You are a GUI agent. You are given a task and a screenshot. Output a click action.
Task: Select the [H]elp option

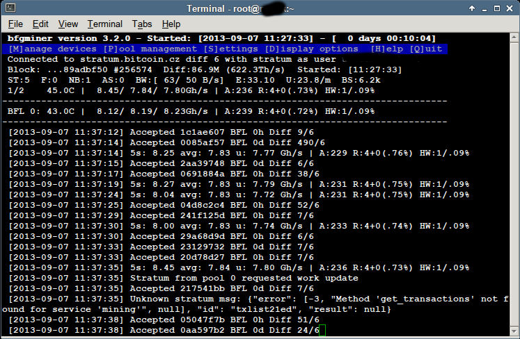coord(386,49)
